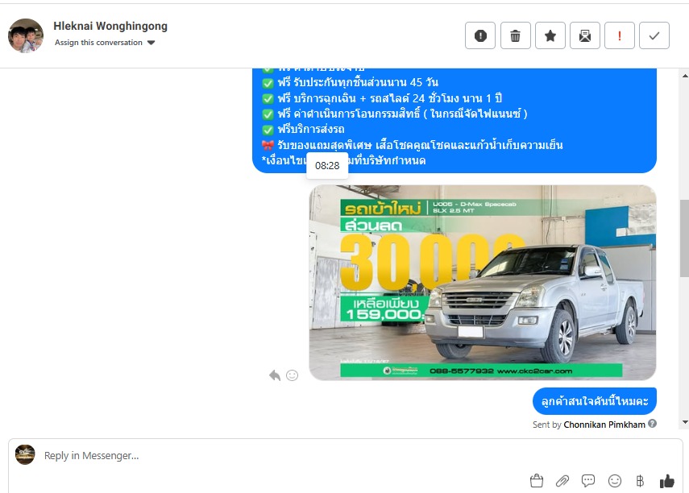Delete conversation with the trash icon

(516, 35)
